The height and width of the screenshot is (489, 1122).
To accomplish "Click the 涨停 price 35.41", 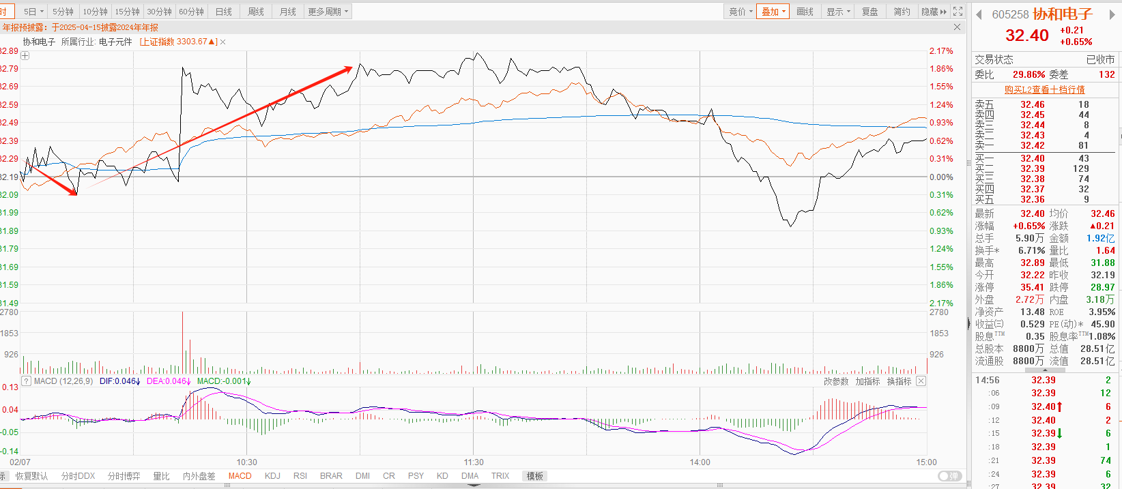I will [1033, 287].
